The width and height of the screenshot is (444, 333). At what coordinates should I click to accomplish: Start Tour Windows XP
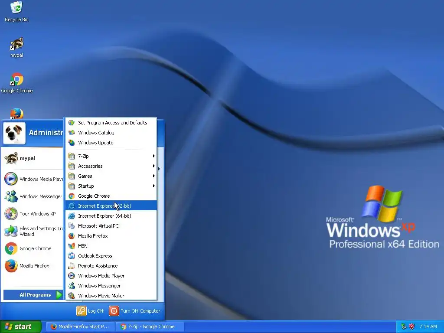tap(33, 214)
